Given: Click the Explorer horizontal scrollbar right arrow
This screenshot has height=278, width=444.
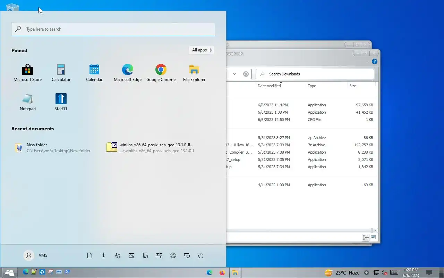Looking at the screenshot, I should (x=375, y=230).
